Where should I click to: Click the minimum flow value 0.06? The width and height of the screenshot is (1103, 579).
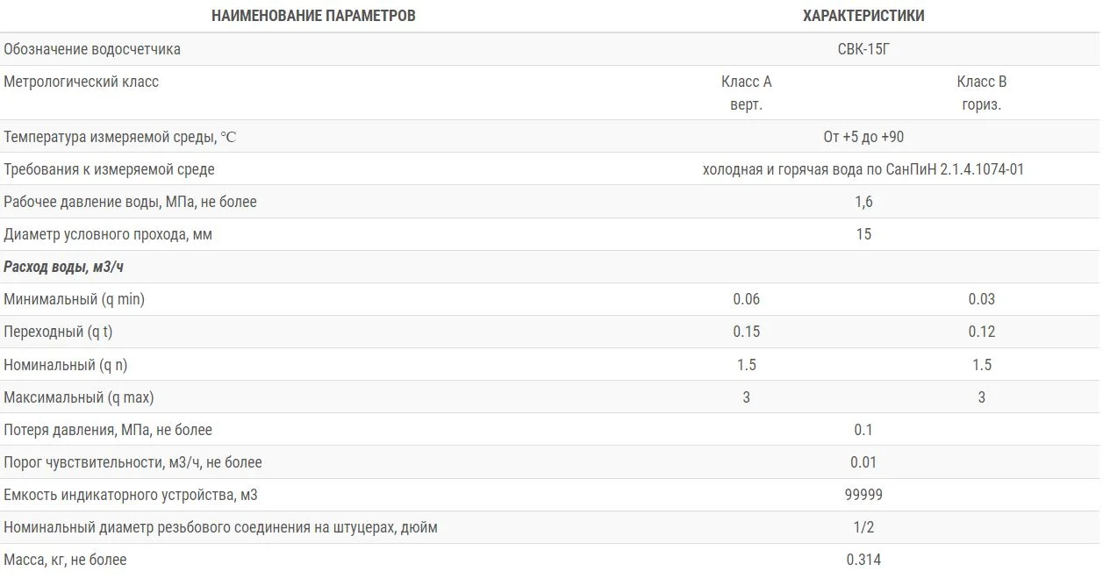[747, 299]
